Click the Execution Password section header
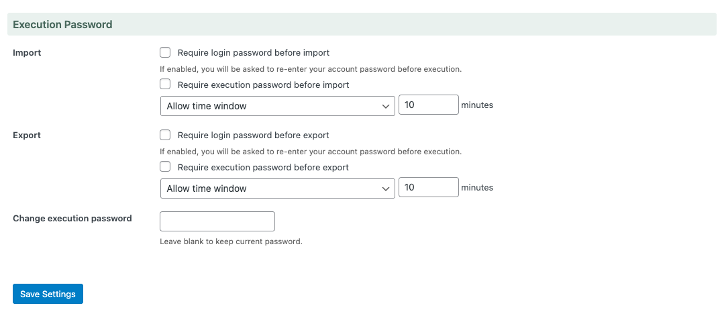The image size is (724, 326). [x=62, y=25]
